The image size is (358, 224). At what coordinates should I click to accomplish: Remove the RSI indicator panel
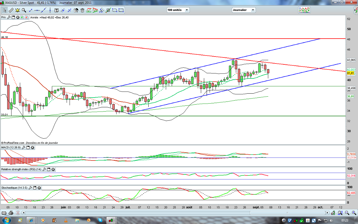coord(53,169)
